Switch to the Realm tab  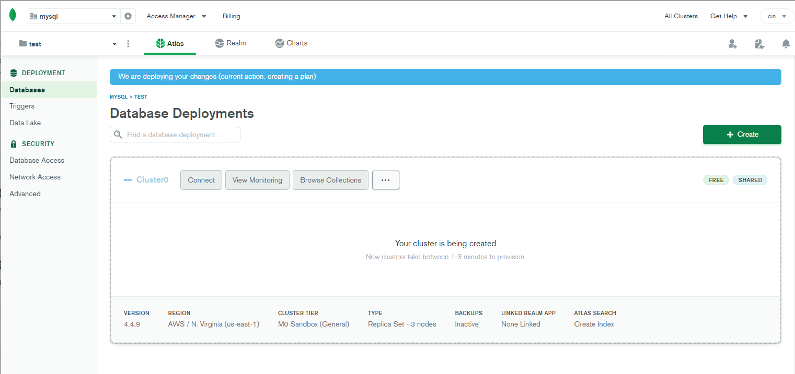tap(231, 43)
